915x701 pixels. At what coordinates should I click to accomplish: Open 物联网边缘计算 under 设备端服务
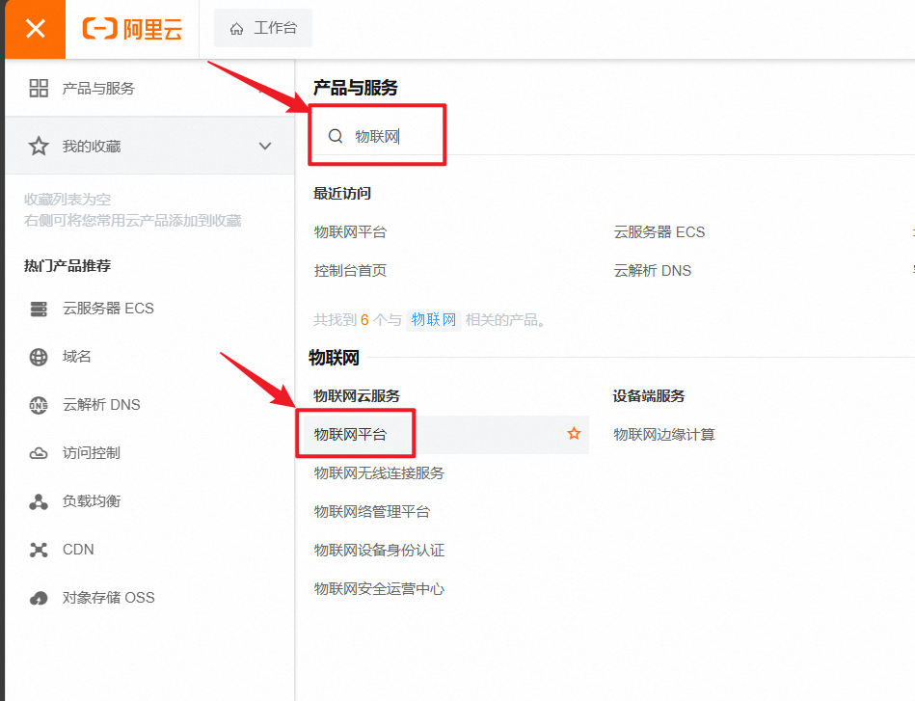click(664, 435)
